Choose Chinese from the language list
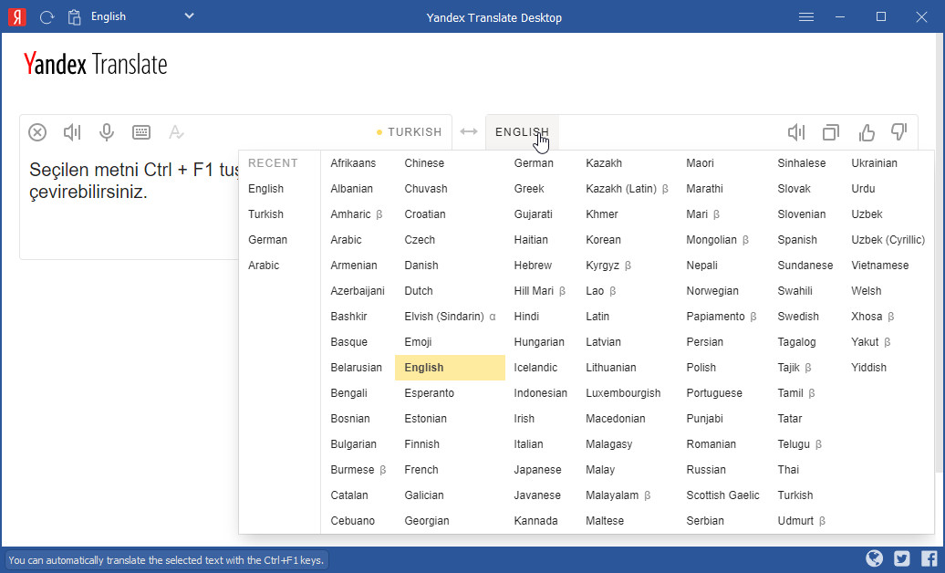Viewport: 945px width, 573px height. point(424,162)
